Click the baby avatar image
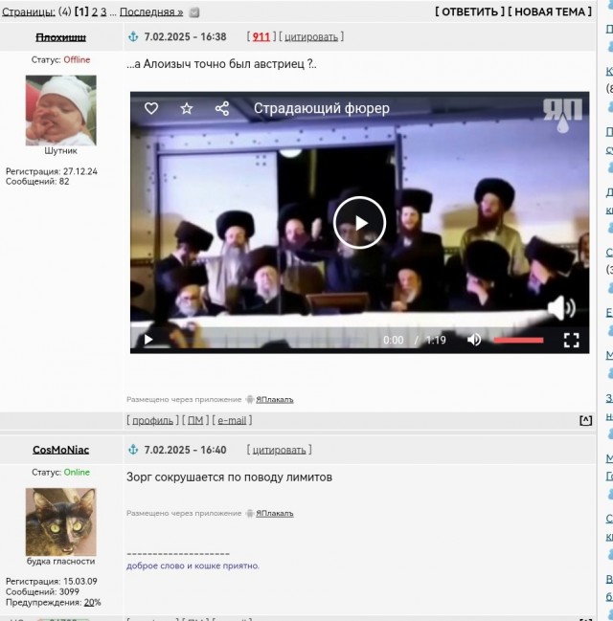Image resolution: width=613 pixels, height=621 pixels. coord(61,110)
